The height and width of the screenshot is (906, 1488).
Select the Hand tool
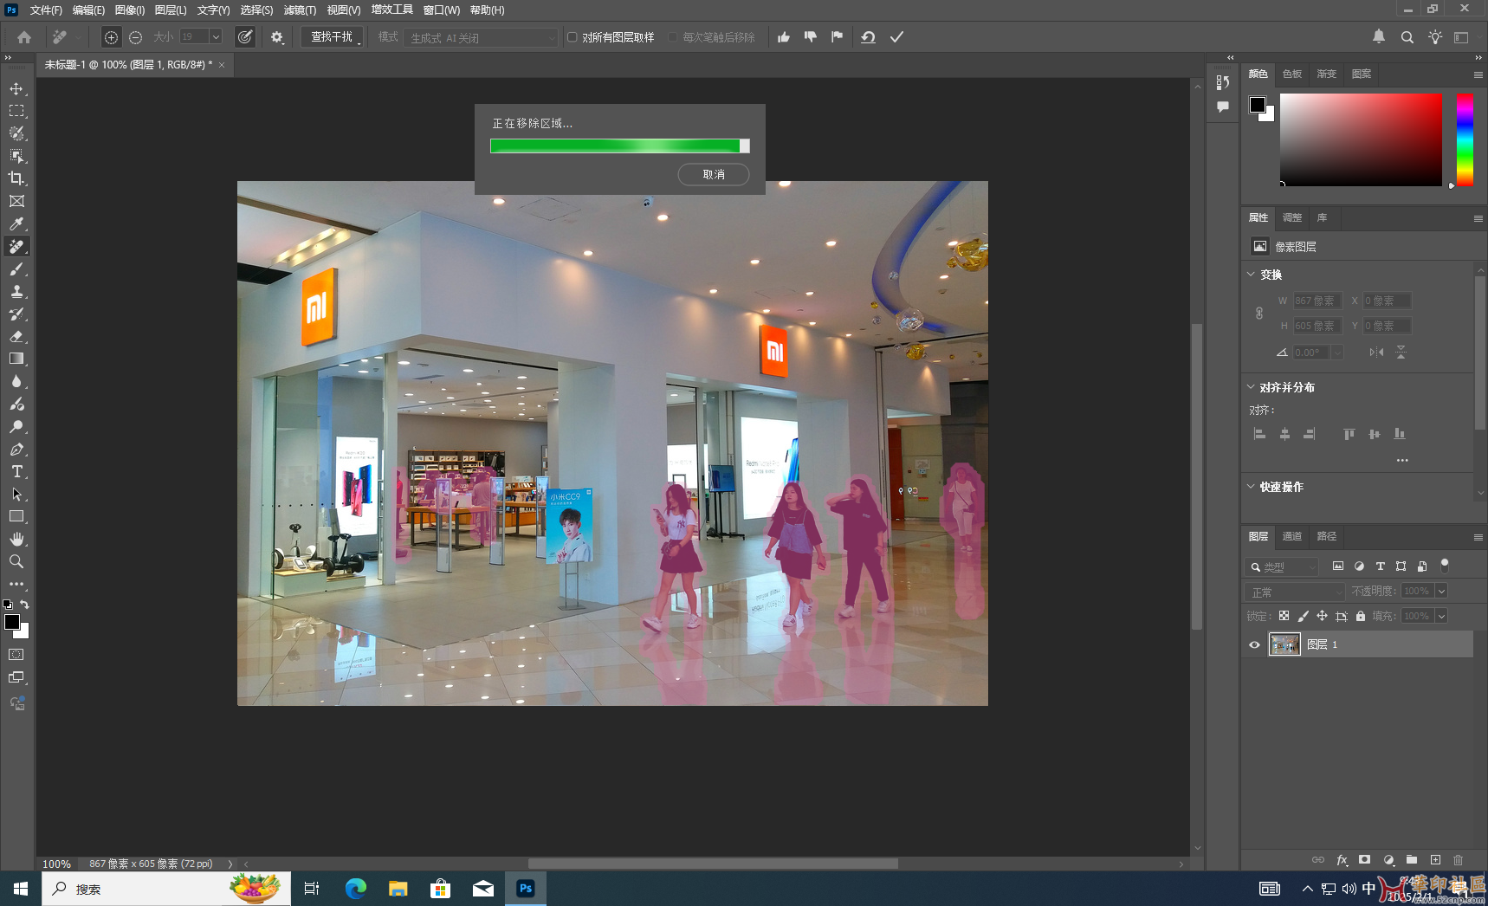click(x=16, y=539)
